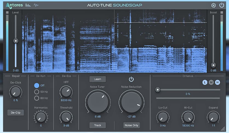Click the 0 dB Level value

[x=16, y=70]
